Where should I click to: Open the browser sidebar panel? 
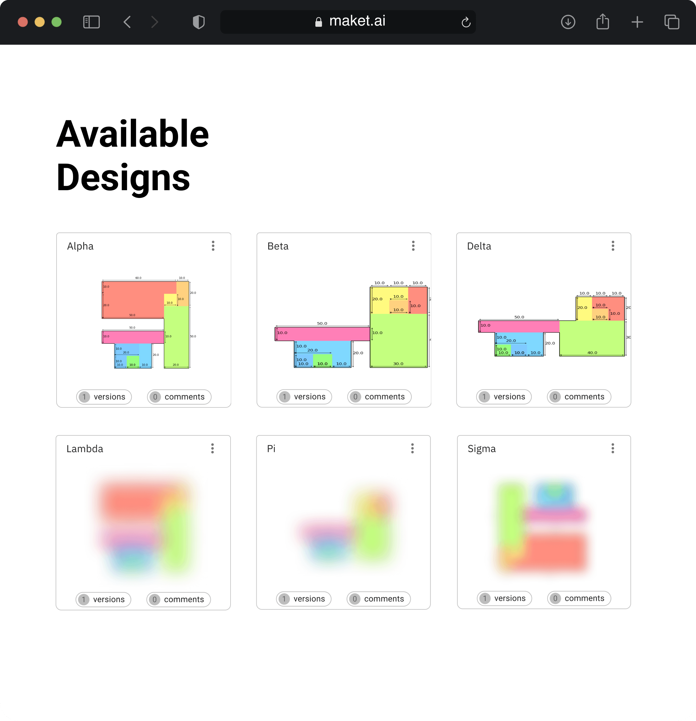pyautogui.click(x=91, y=22)
